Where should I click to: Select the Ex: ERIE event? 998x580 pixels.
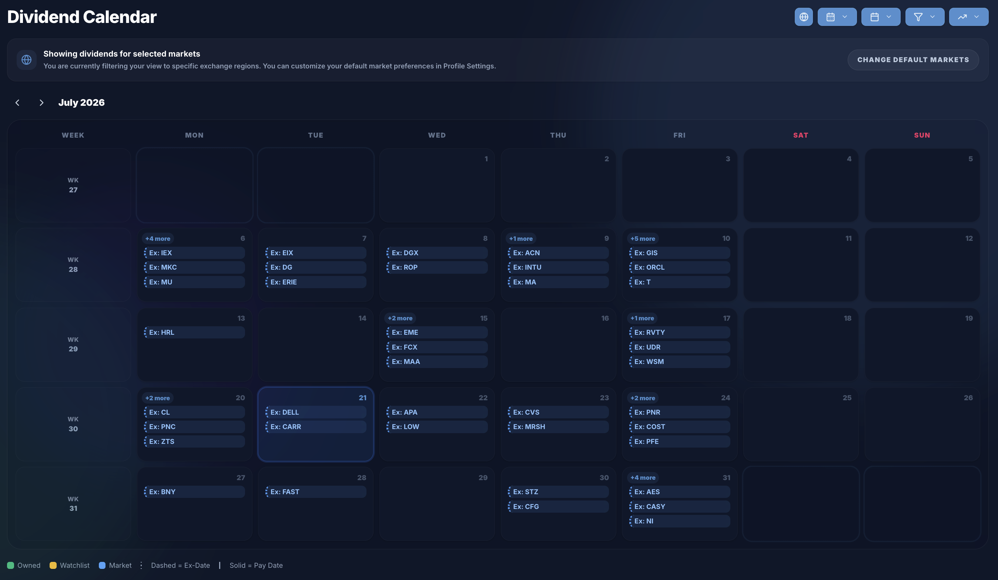tap(316, 282)
